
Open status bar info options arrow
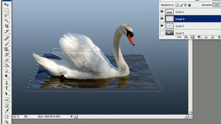pyautogui.click(x=71, y=116)
